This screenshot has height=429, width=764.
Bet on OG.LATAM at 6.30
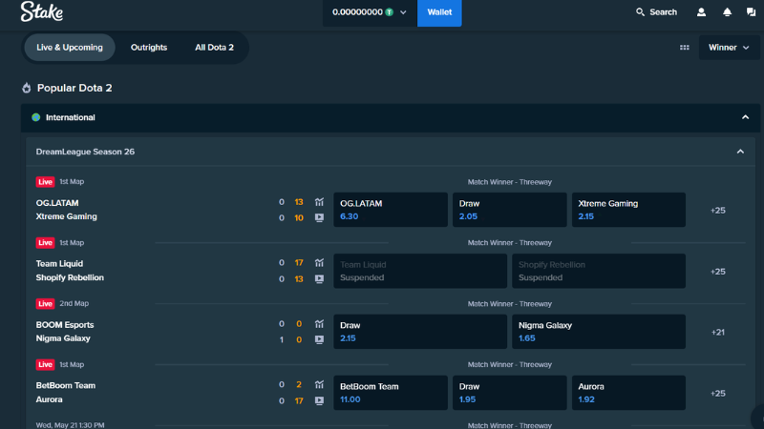tap(391, 210)
